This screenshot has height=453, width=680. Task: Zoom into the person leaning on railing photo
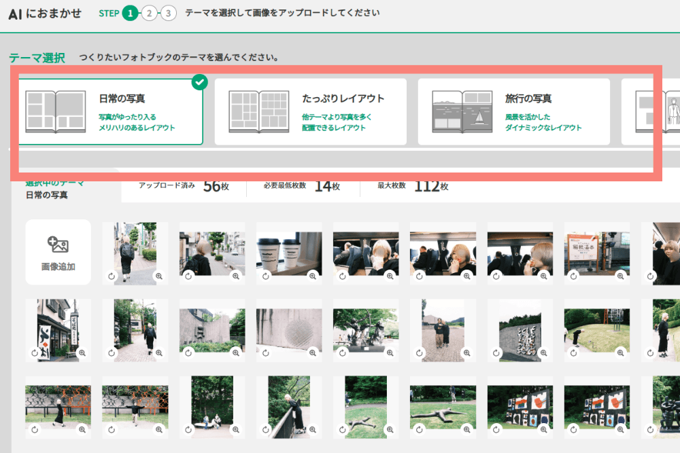313,430
